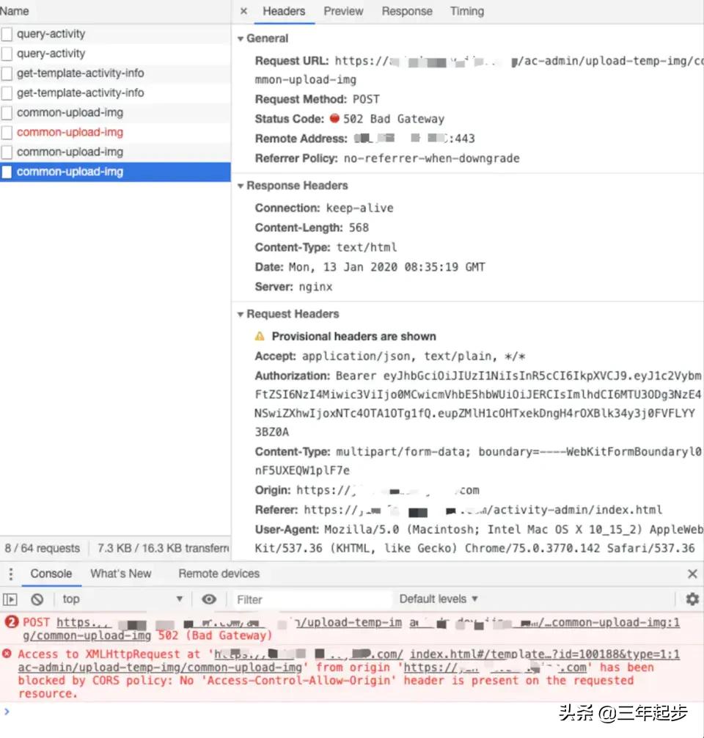Collapse the Request Headers section

point(241,313)
